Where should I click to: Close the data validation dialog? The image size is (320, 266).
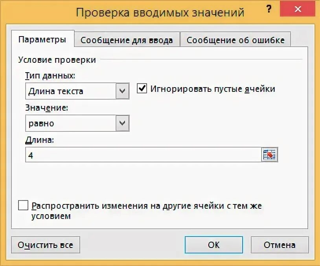point(298,9)
